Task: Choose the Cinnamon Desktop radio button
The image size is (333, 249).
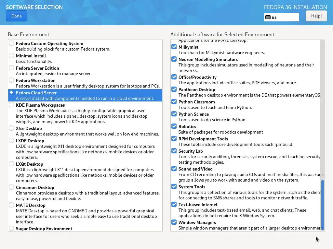Action: (x=11, y=187)
